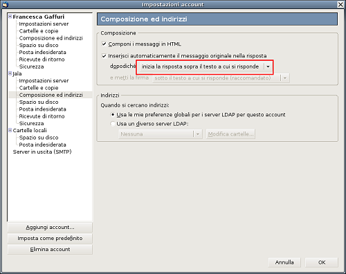Open Cartelle e copie under Jala
Screen dimensions: 346x274
pos(39,88)
